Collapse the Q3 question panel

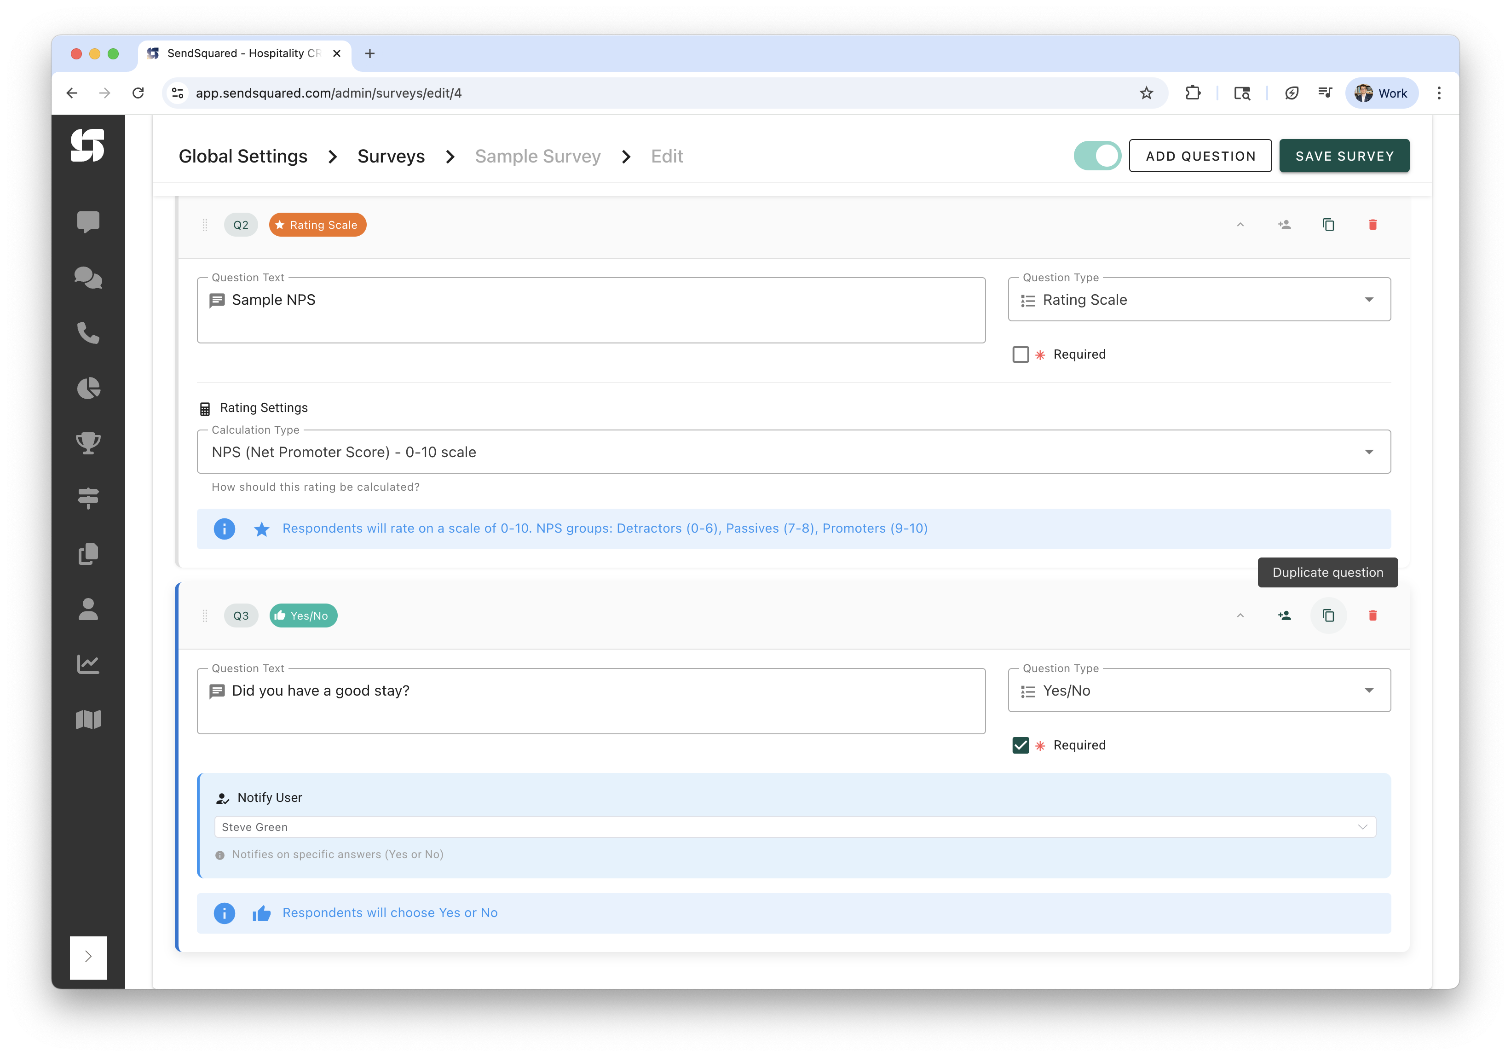[x=1240, y=615]
